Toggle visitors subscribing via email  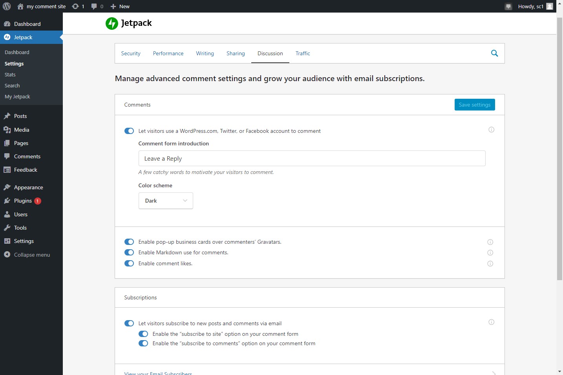pyautogui.click(x=129, y=323)
